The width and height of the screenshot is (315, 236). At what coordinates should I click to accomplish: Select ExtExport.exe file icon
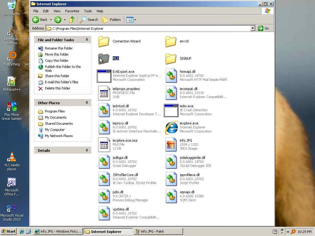(104, 76)
